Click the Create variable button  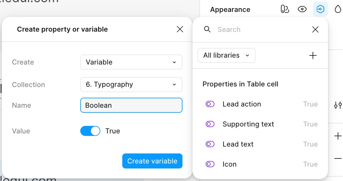pos(152,161)
